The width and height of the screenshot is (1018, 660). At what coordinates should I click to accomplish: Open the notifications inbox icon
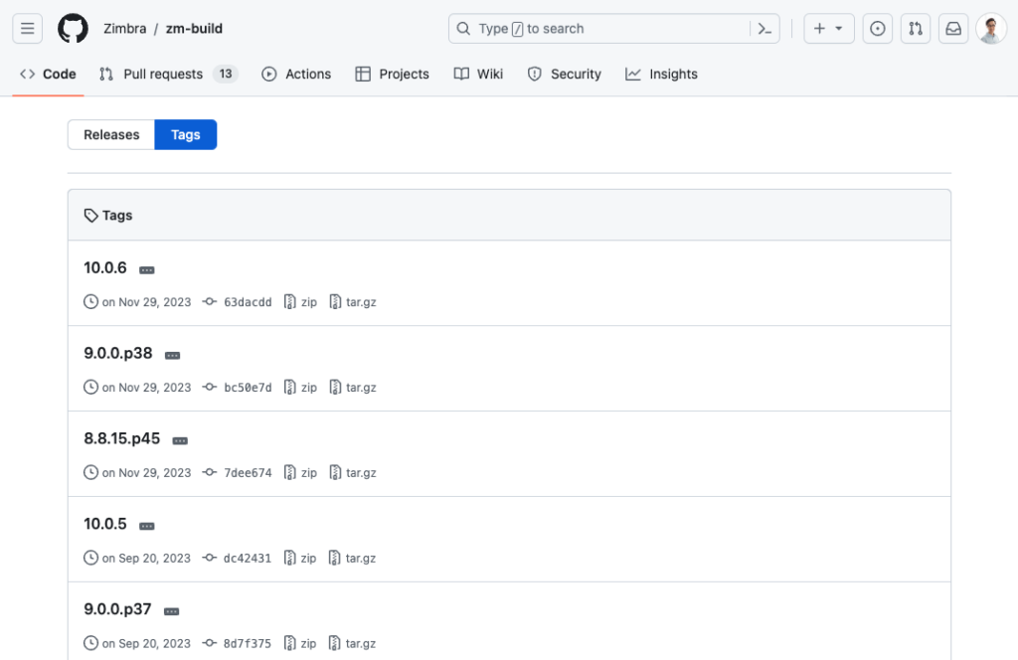(x=953, y=29)
